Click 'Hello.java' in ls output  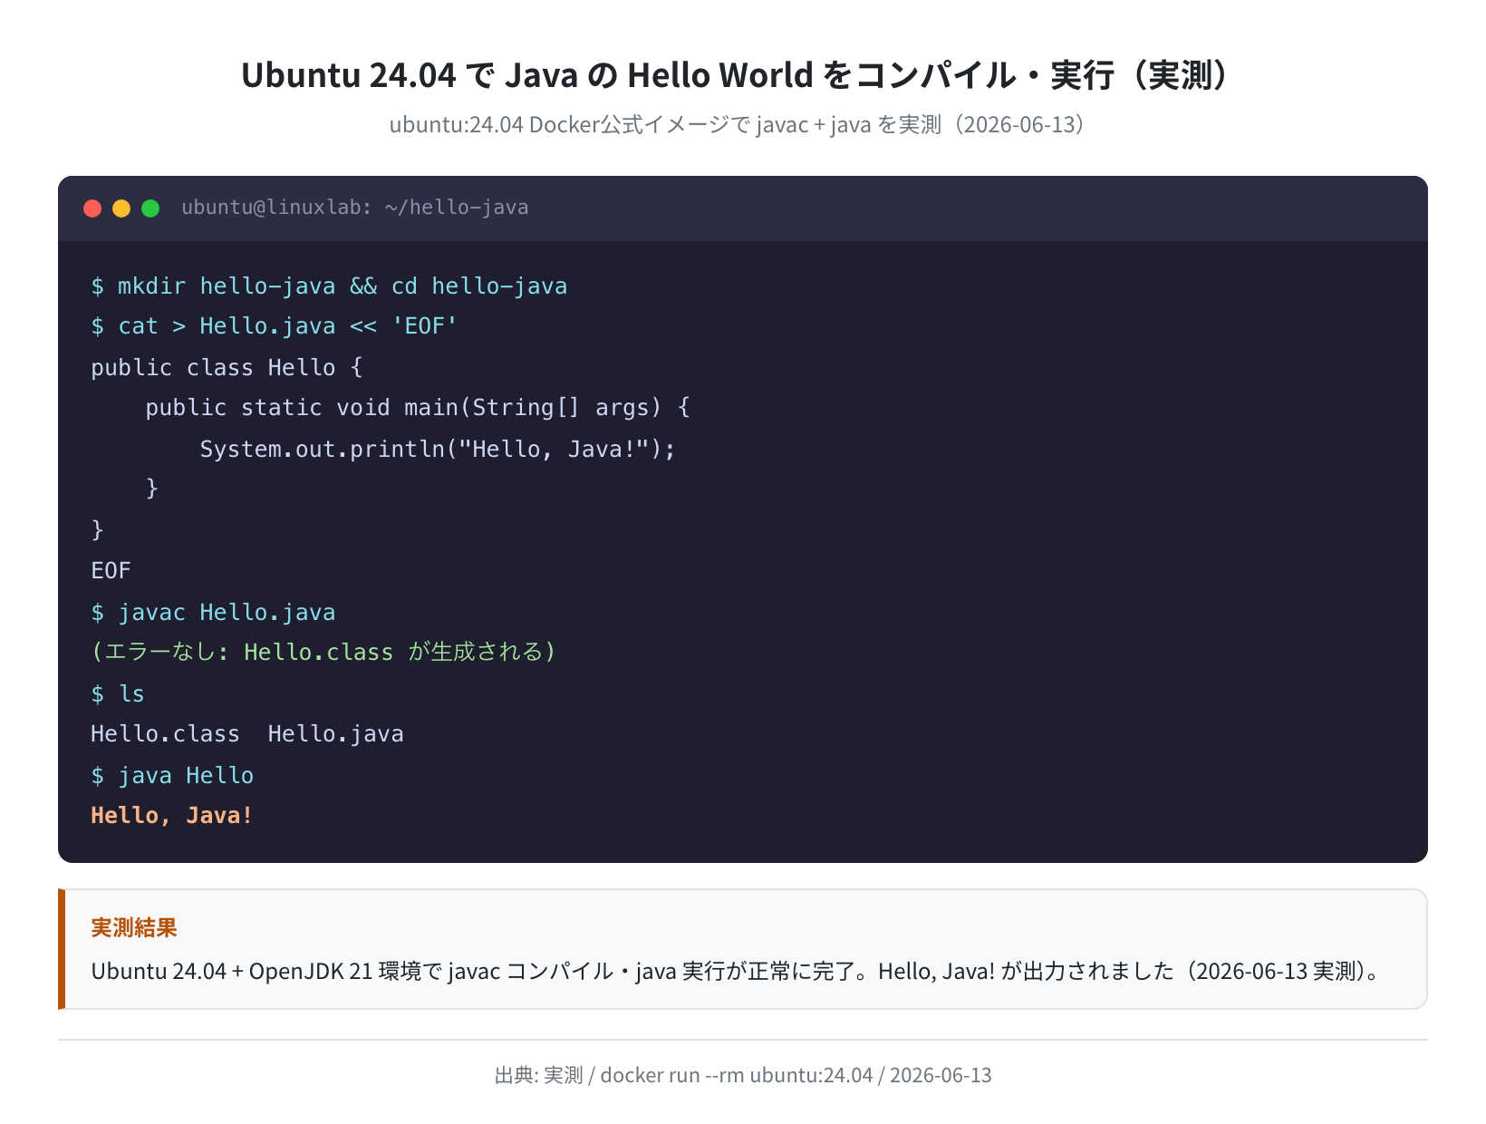pos(336,734)
